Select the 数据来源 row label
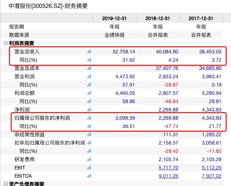The width and height of the screenshot is (231, 186). 19,35
